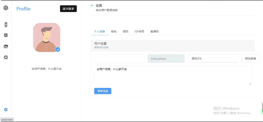Click the OpenAI logo in the sidebar
This screenshot has width=263, height=122.
(6, 8)
